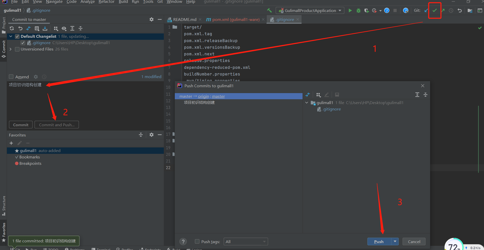The image size is (484, 250).
Task: Show Diff in the Push Commits dialog
Action: point(308,95)
